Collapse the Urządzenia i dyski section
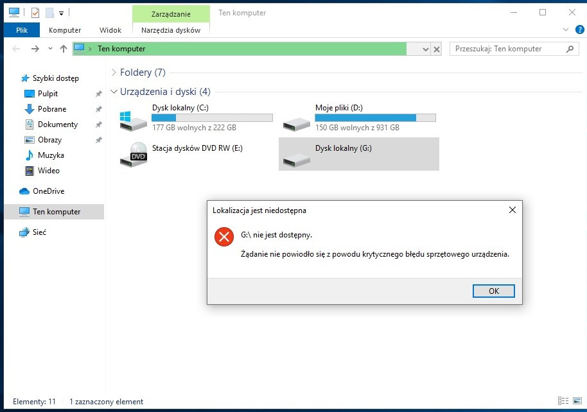Viewport: 587px width, 412px height. coord(114,91)
